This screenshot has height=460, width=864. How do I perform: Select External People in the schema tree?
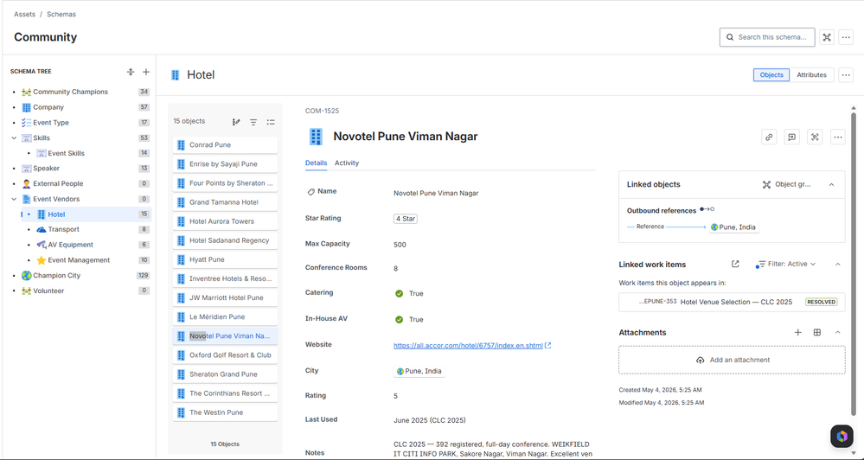click(x=58, y=183)
